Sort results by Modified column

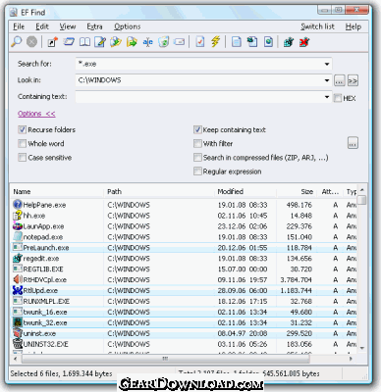tap(245, 192)
